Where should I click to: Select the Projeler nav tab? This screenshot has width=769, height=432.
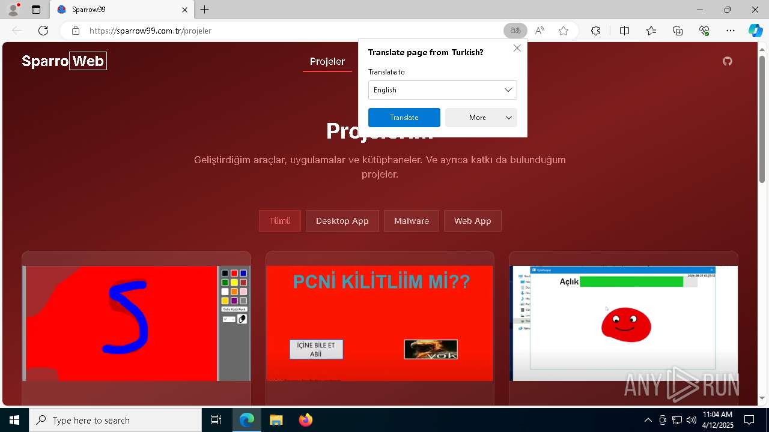click(x=327, y=61)
